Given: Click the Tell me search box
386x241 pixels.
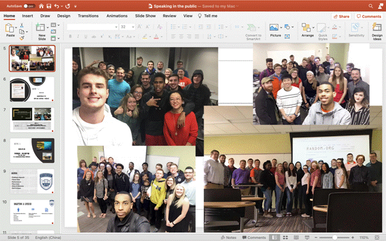Looking at the screenshot, I should click(x=208, y=15).
